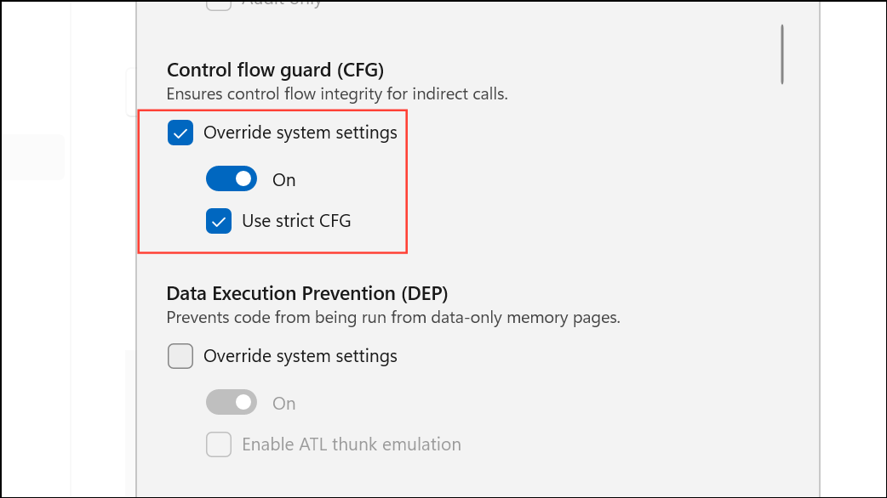Select the Audit only label text
This screenshot has width=887, height=498.
point(281,3)
